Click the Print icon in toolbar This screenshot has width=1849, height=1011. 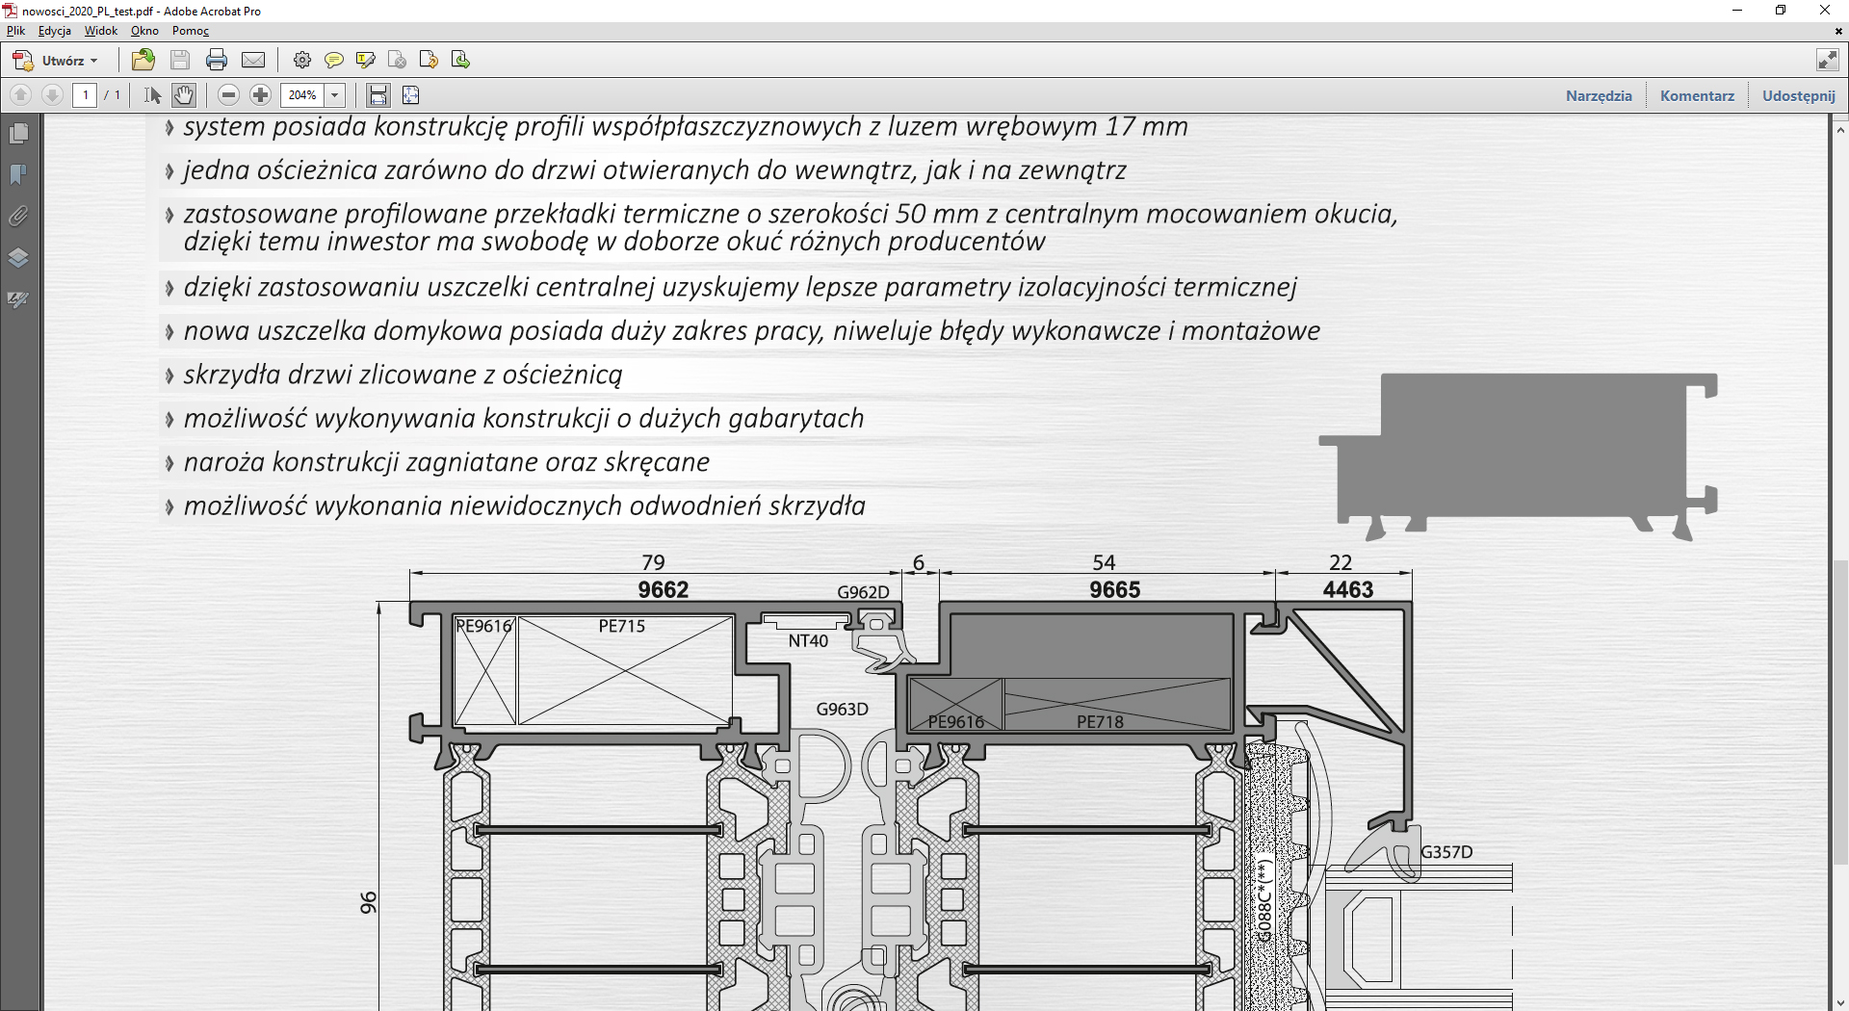pyautogui.click(x=217, y=60)
